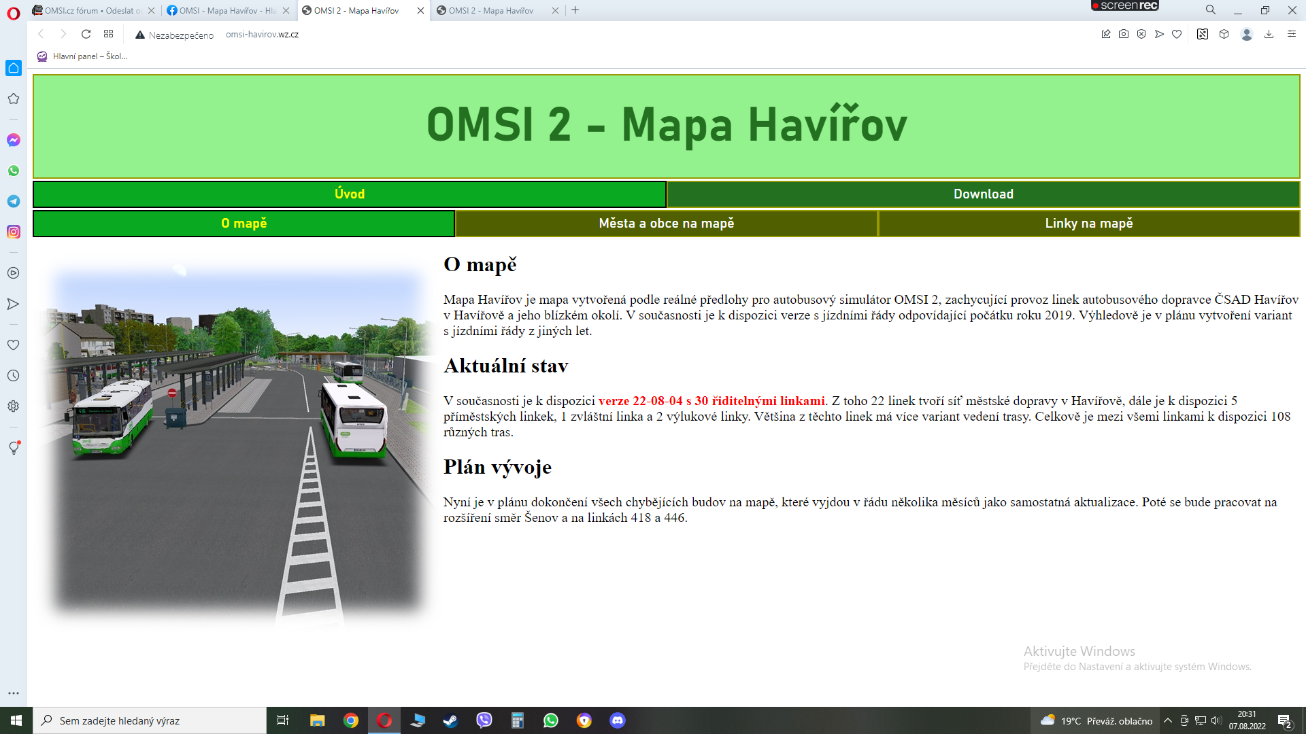The width and height of the screenshot is (1306, 734).
Task: Open Opera sidebar history clock icon
Action: click(14, 375)
